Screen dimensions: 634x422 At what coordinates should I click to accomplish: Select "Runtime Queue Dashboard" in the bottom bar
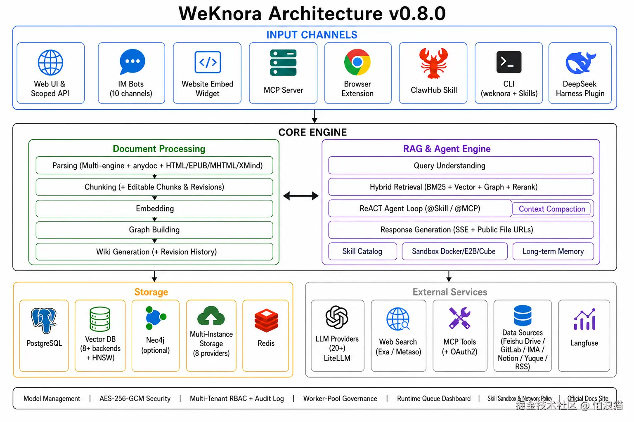434,399
